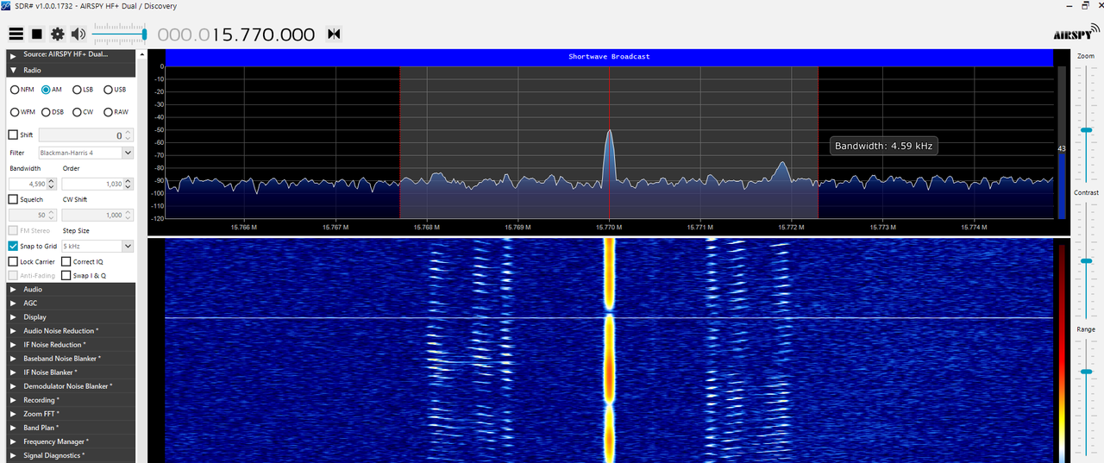
Task: Click the waterfall display signal trace
Action: point(609,349)
